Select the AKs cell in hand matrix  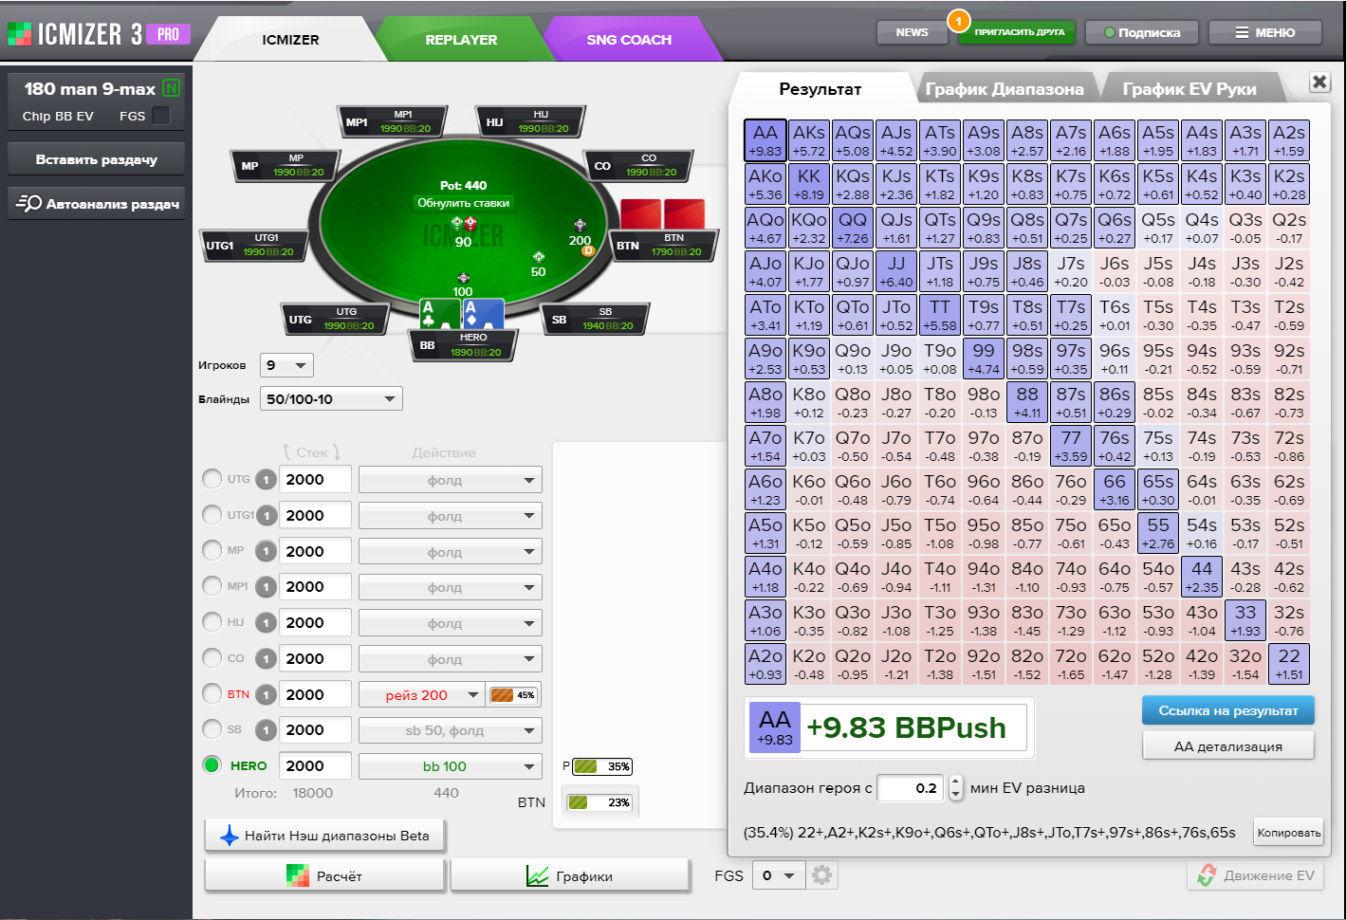point(808,140)
